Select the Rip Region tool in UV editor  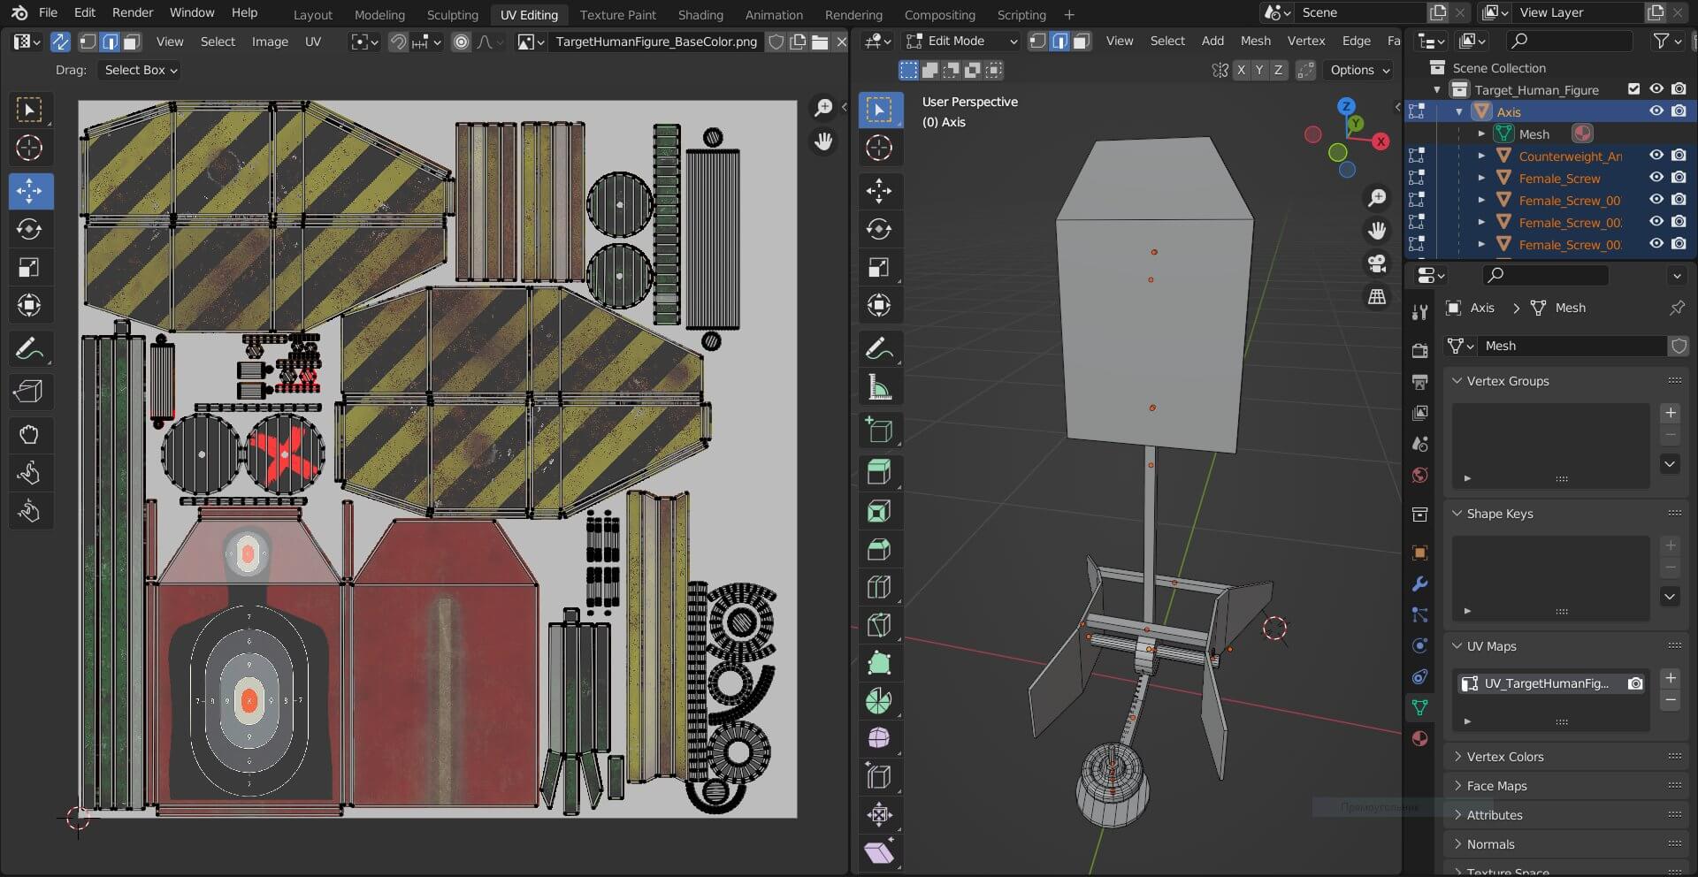[x=29, y=391]
